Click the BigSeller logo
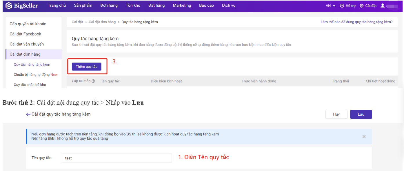Viewport: 404px width, 171px height. pyautogui.click(x=22, y=6)
